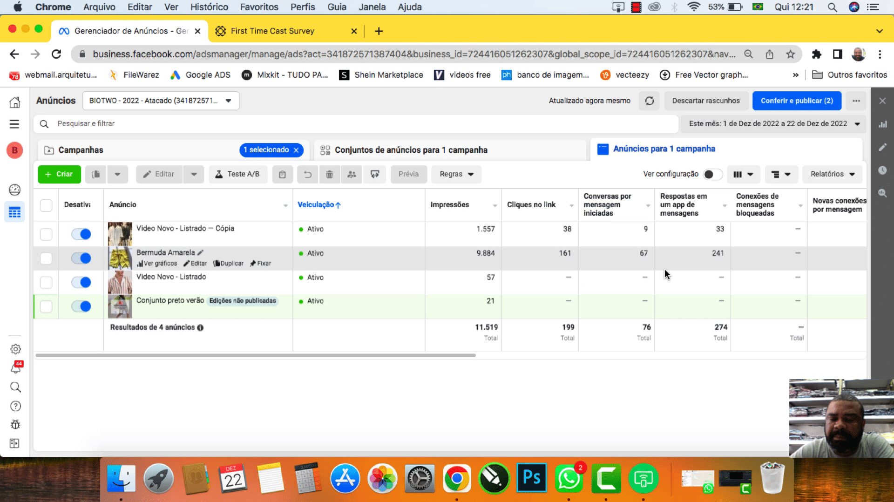
Task: Click the undo arrow icon in toolbar
Action: pyautogui.click(x=307, y=174)
